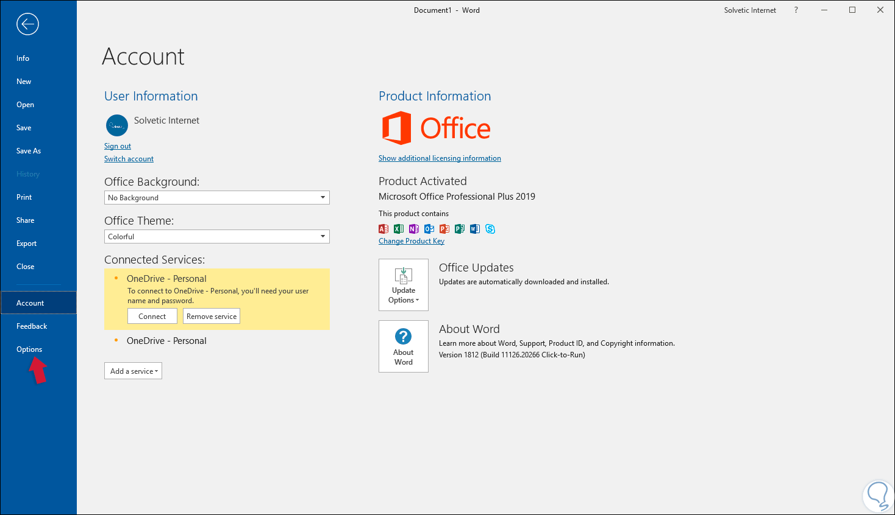Click the Version 1812 build text
Viewport: 895px width, 515px height.
[512, 355]
